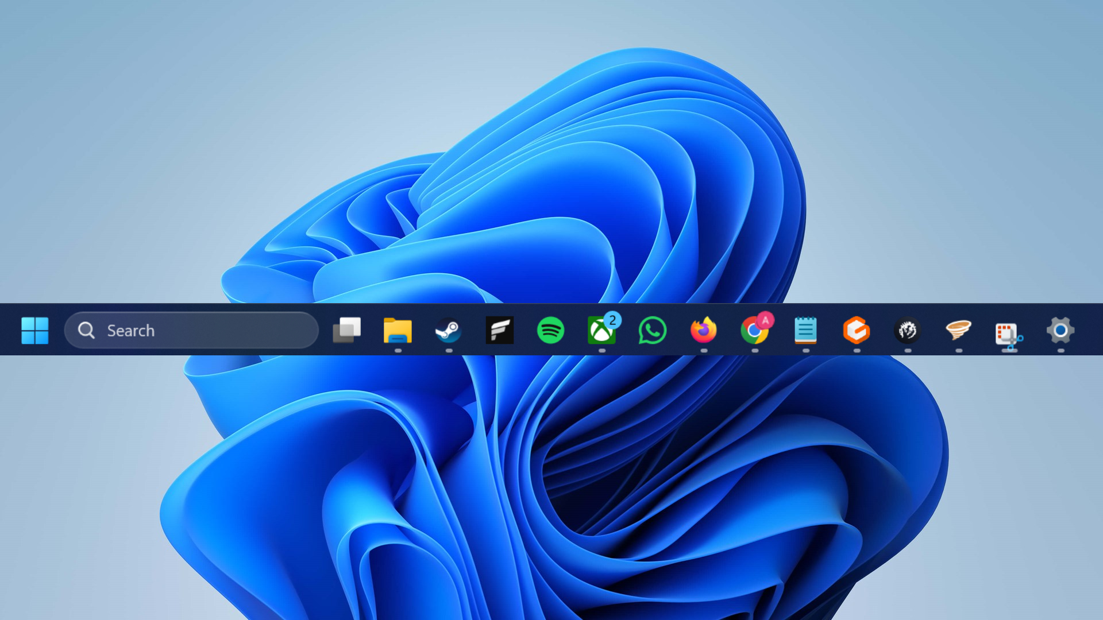Click the magnifying glass in the search box
Image resolution: width=1103 pixels, height=620 pixels.
[86, 330]
